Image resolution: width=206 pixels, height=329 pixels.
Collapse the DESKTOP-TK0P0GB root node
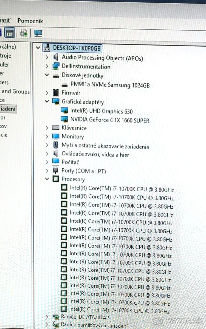coord(38,48)
